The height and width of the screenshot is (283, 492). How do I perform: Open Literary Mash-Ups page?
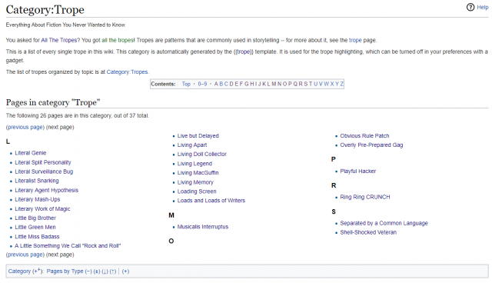(38, 199)
